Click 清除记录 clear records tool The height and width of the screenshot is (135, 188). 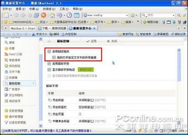tap(178, 34)
